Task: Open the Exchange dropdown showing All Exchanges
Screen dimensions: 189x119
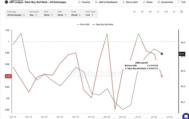Action: [16, 15]
